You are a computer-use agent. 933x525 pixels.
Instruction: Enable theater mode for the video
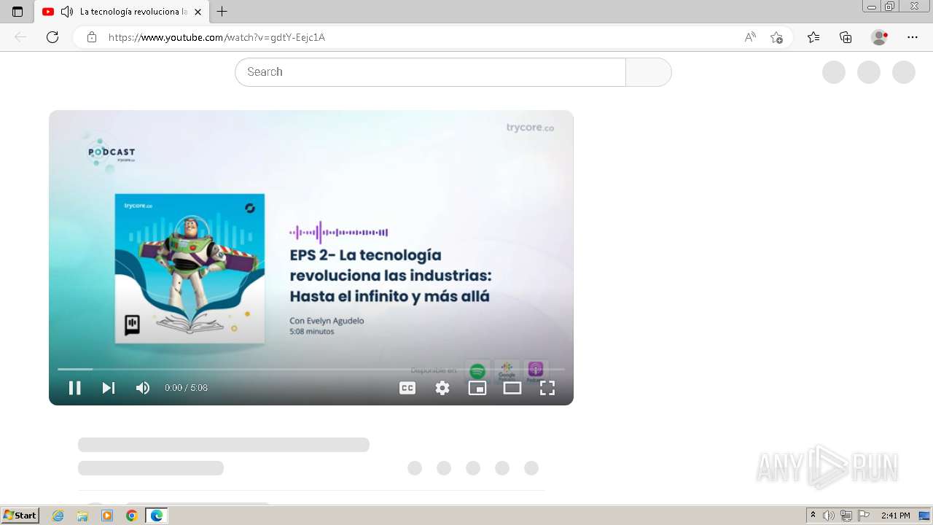[x=512, y=388]
